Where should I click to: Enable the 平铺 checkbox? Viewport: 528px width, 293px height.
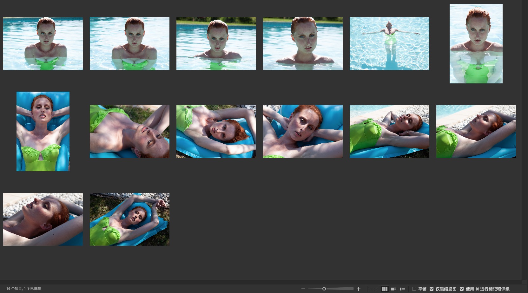tap(414, 289)
